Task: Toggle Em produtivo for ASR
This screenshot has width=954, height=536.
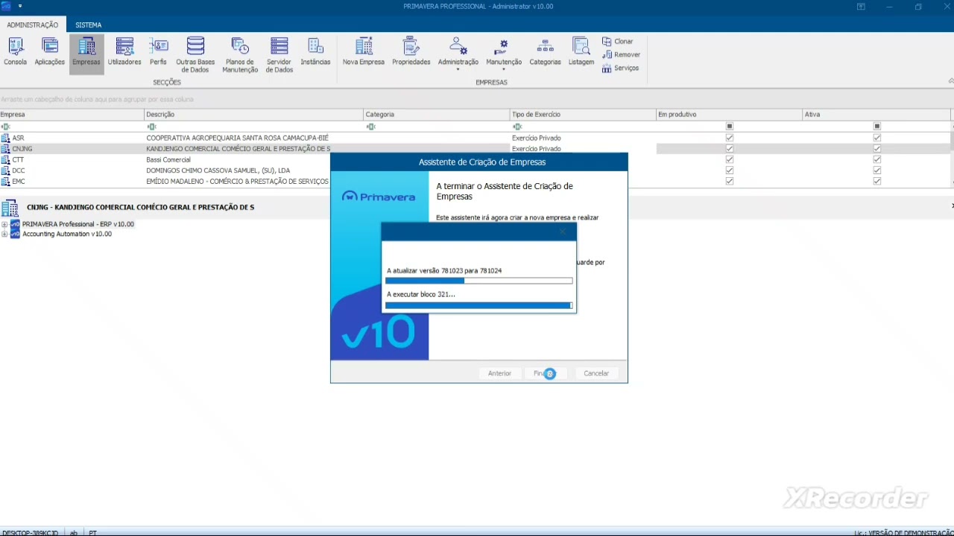Action: 730,138
